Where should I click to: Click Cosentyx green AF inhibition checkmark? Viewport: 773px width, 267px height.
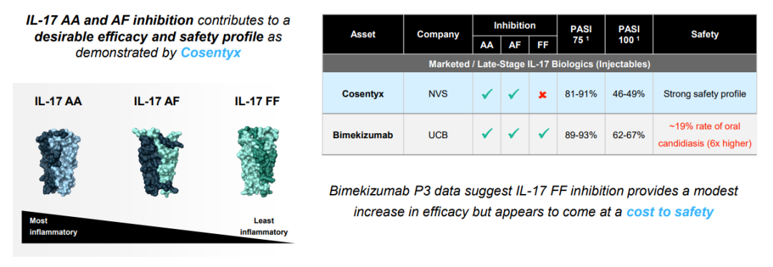(513, 94)
